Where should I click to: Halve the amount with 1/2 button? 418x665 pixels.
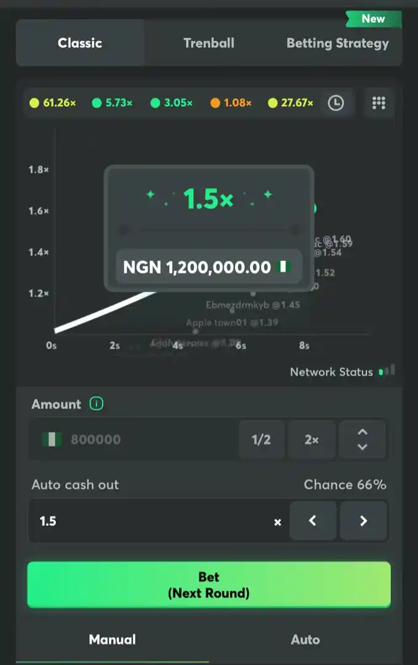(261, 440)
